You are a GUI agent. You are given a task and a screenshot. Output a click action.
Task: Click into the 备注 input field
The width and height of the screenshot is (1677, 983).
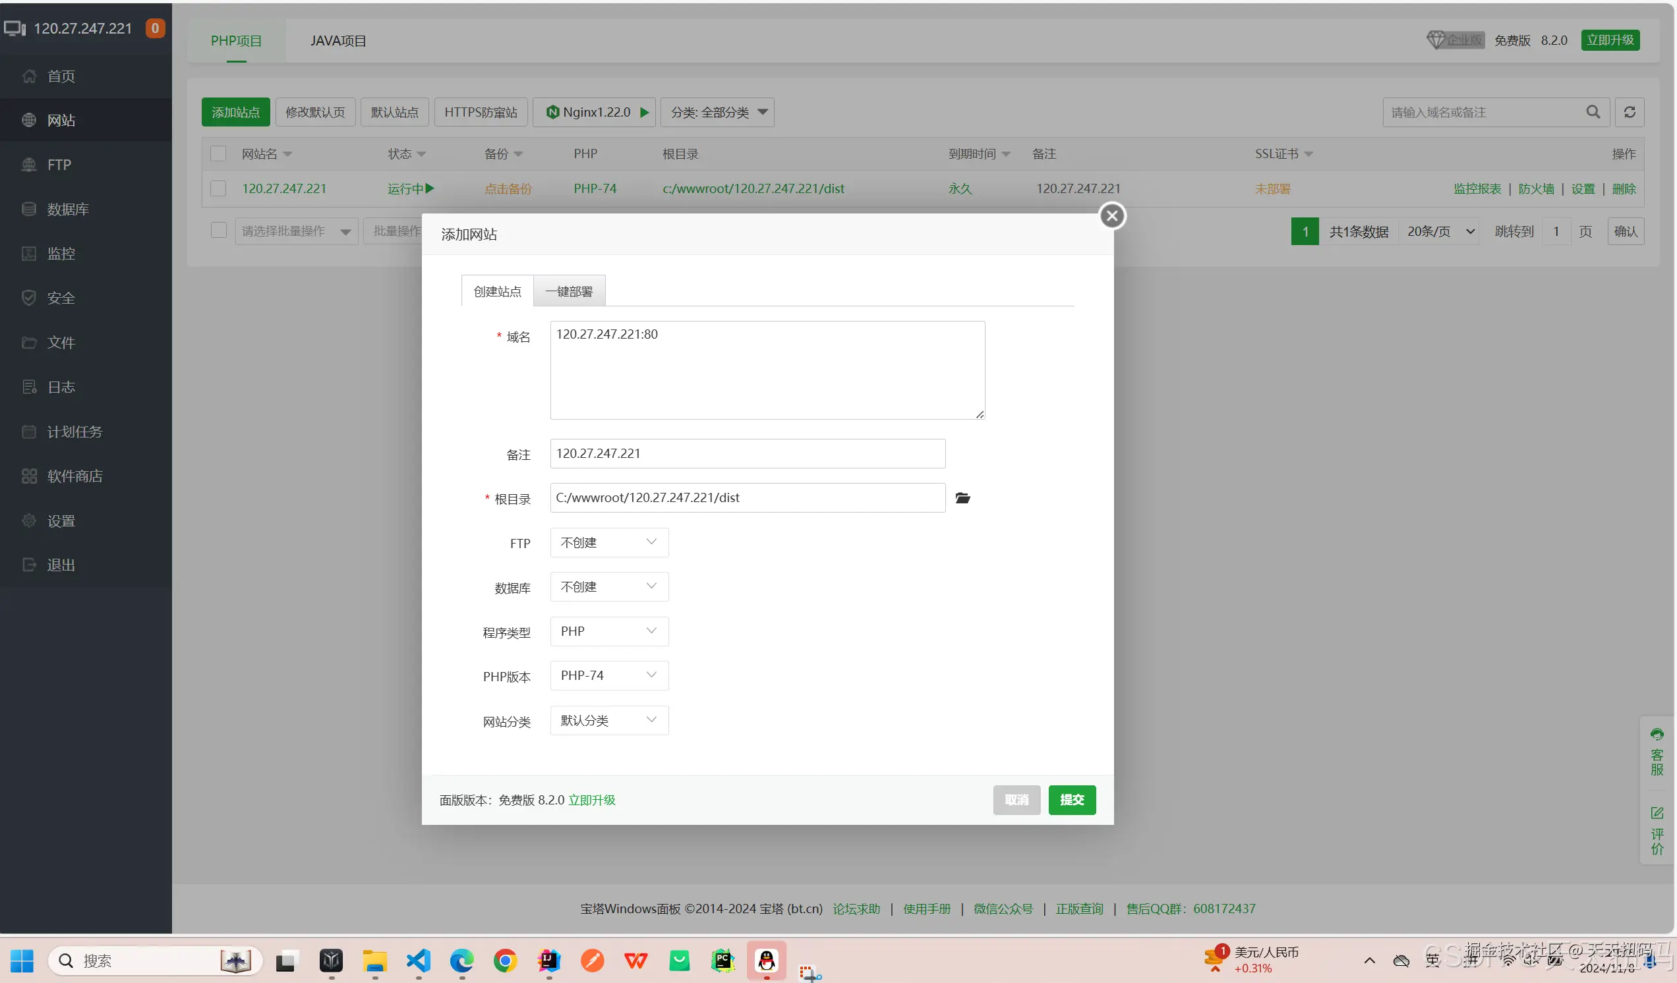(x=747, y=453)
